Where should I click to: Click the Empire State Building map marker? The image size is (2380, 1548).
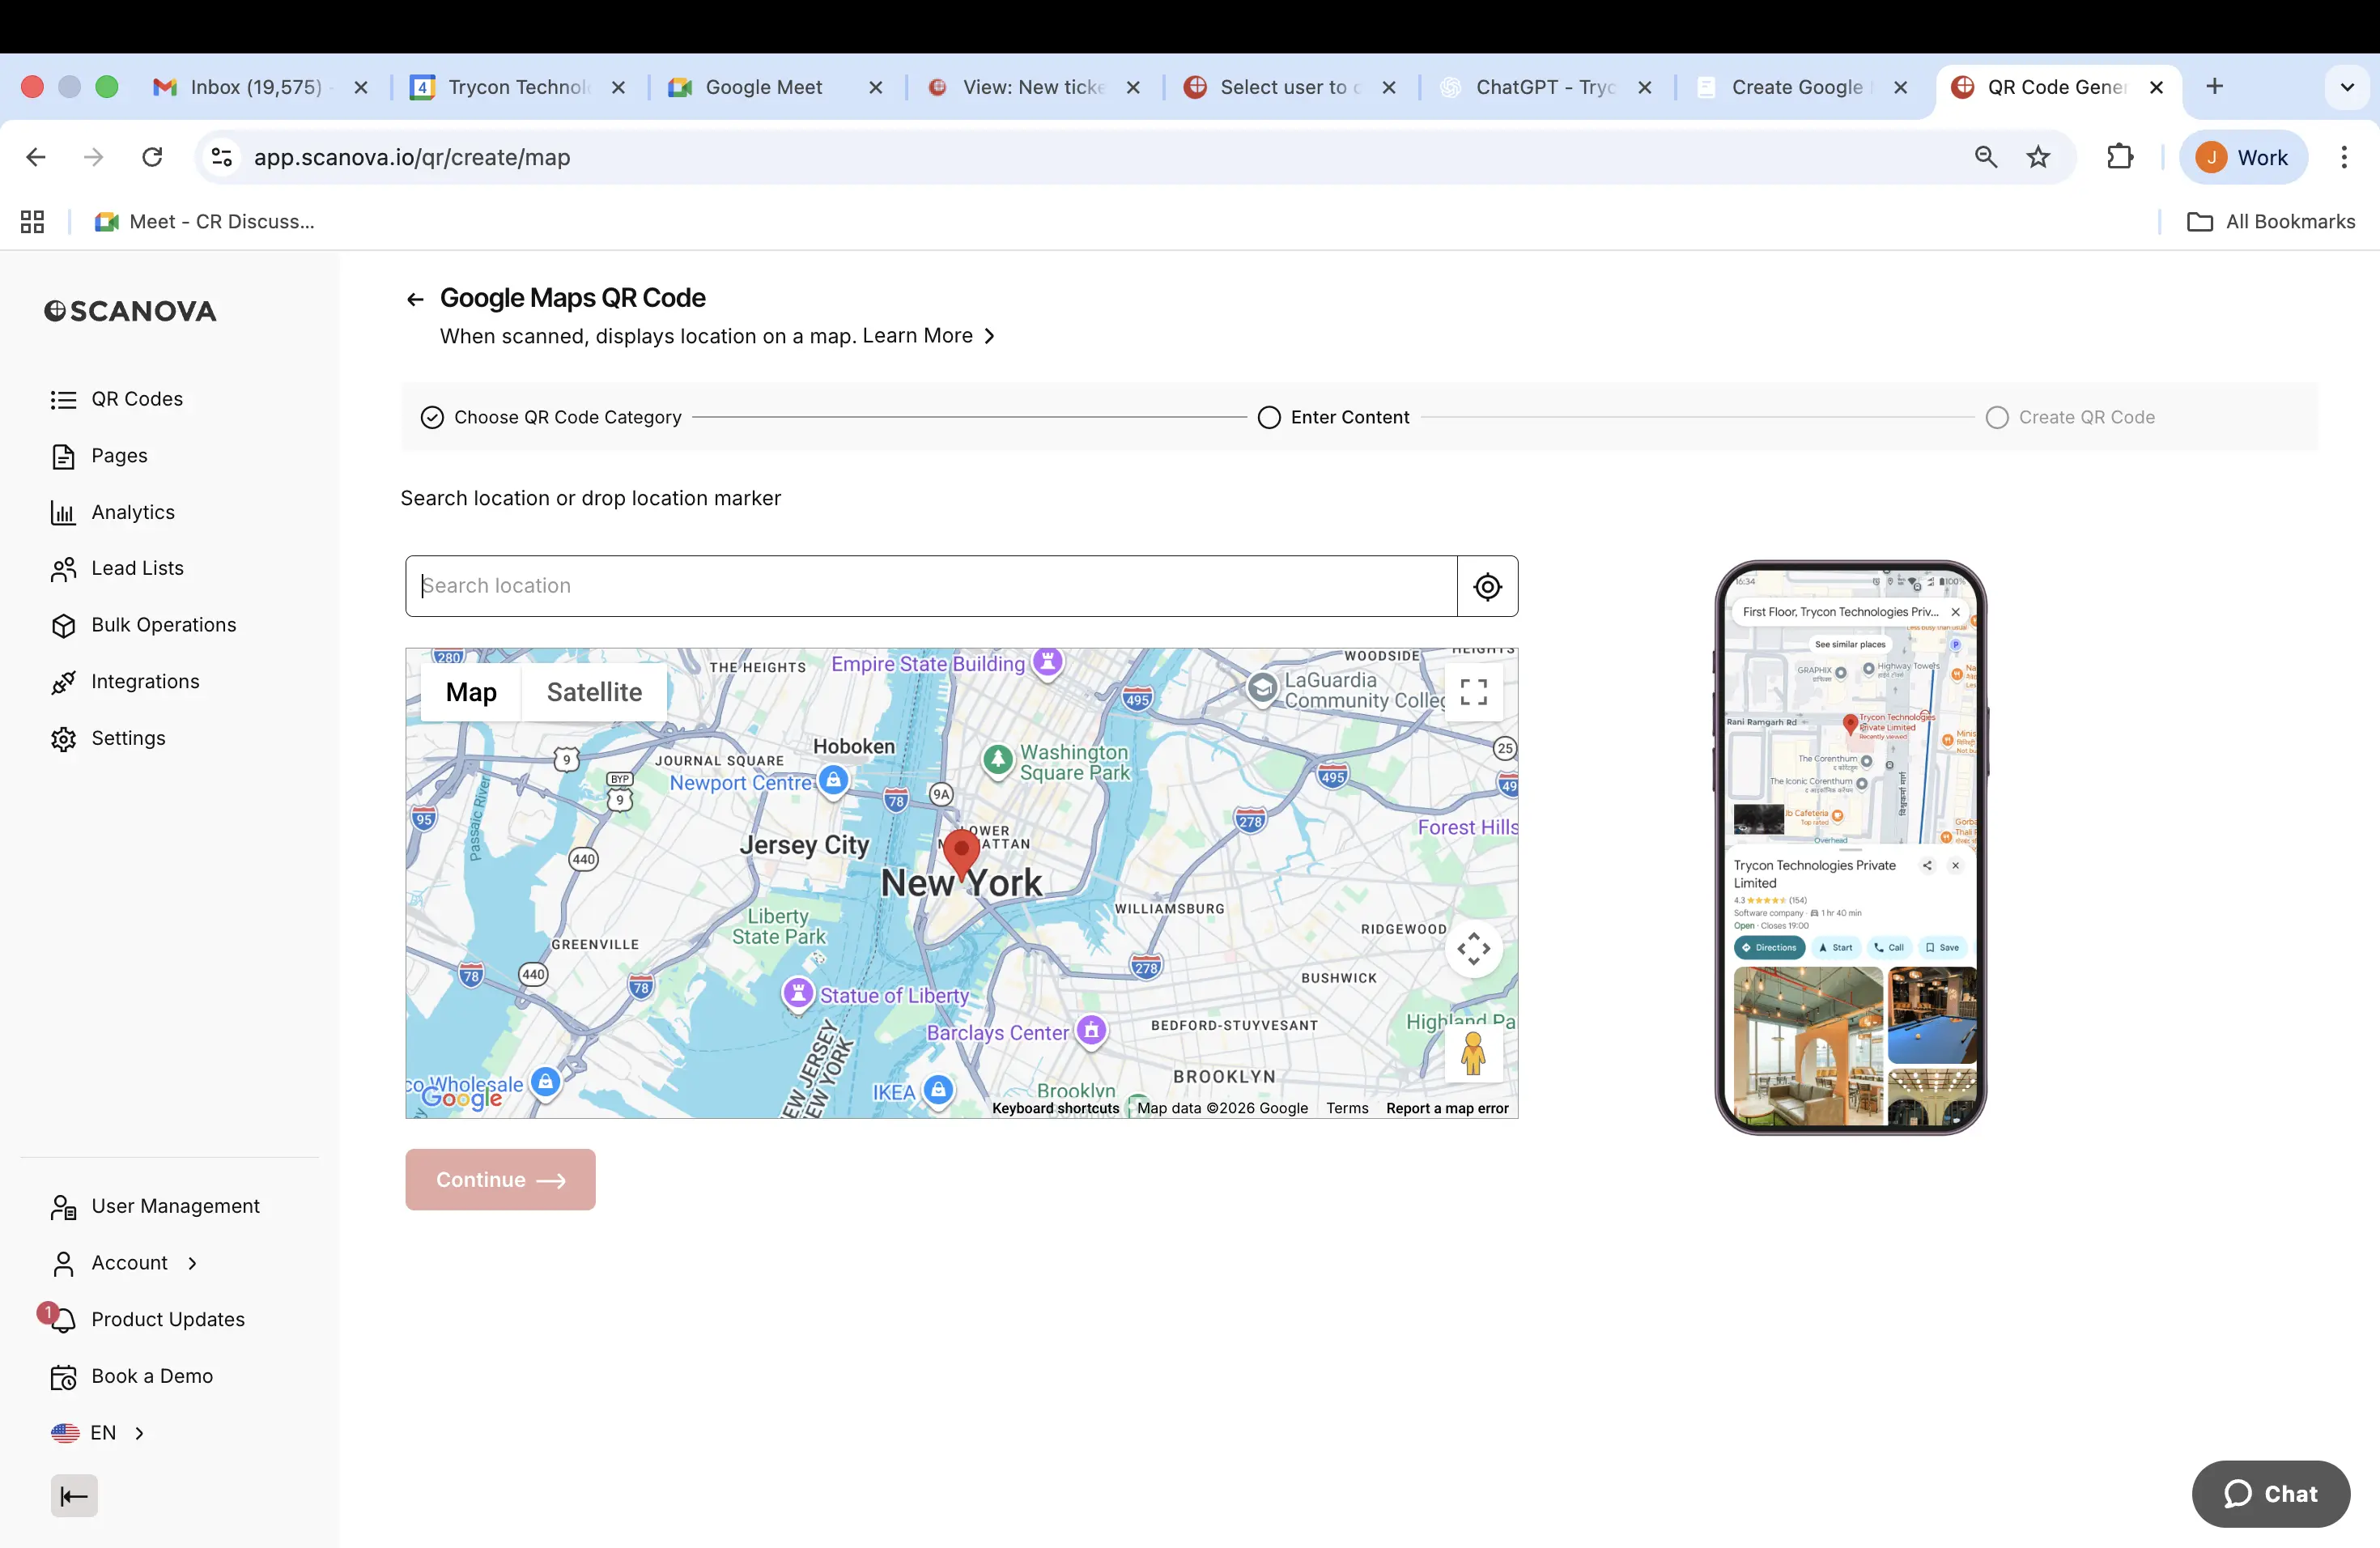1047,662
